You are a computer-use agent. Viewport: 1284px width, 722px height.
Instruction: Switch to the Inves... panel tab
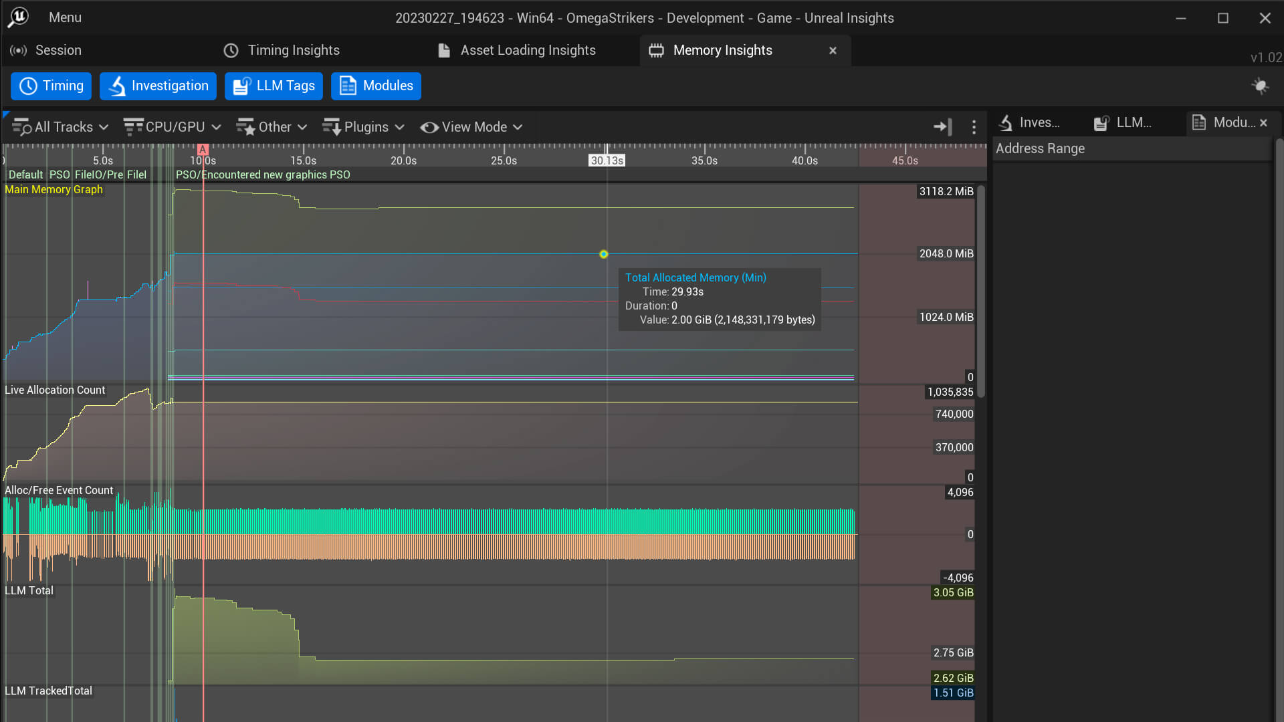coord(1030,122)
